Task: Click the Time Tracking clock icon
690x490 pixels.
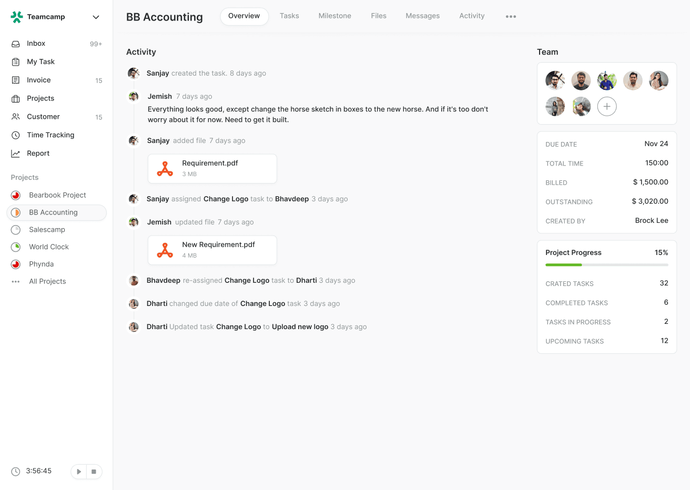Action: 16,135
